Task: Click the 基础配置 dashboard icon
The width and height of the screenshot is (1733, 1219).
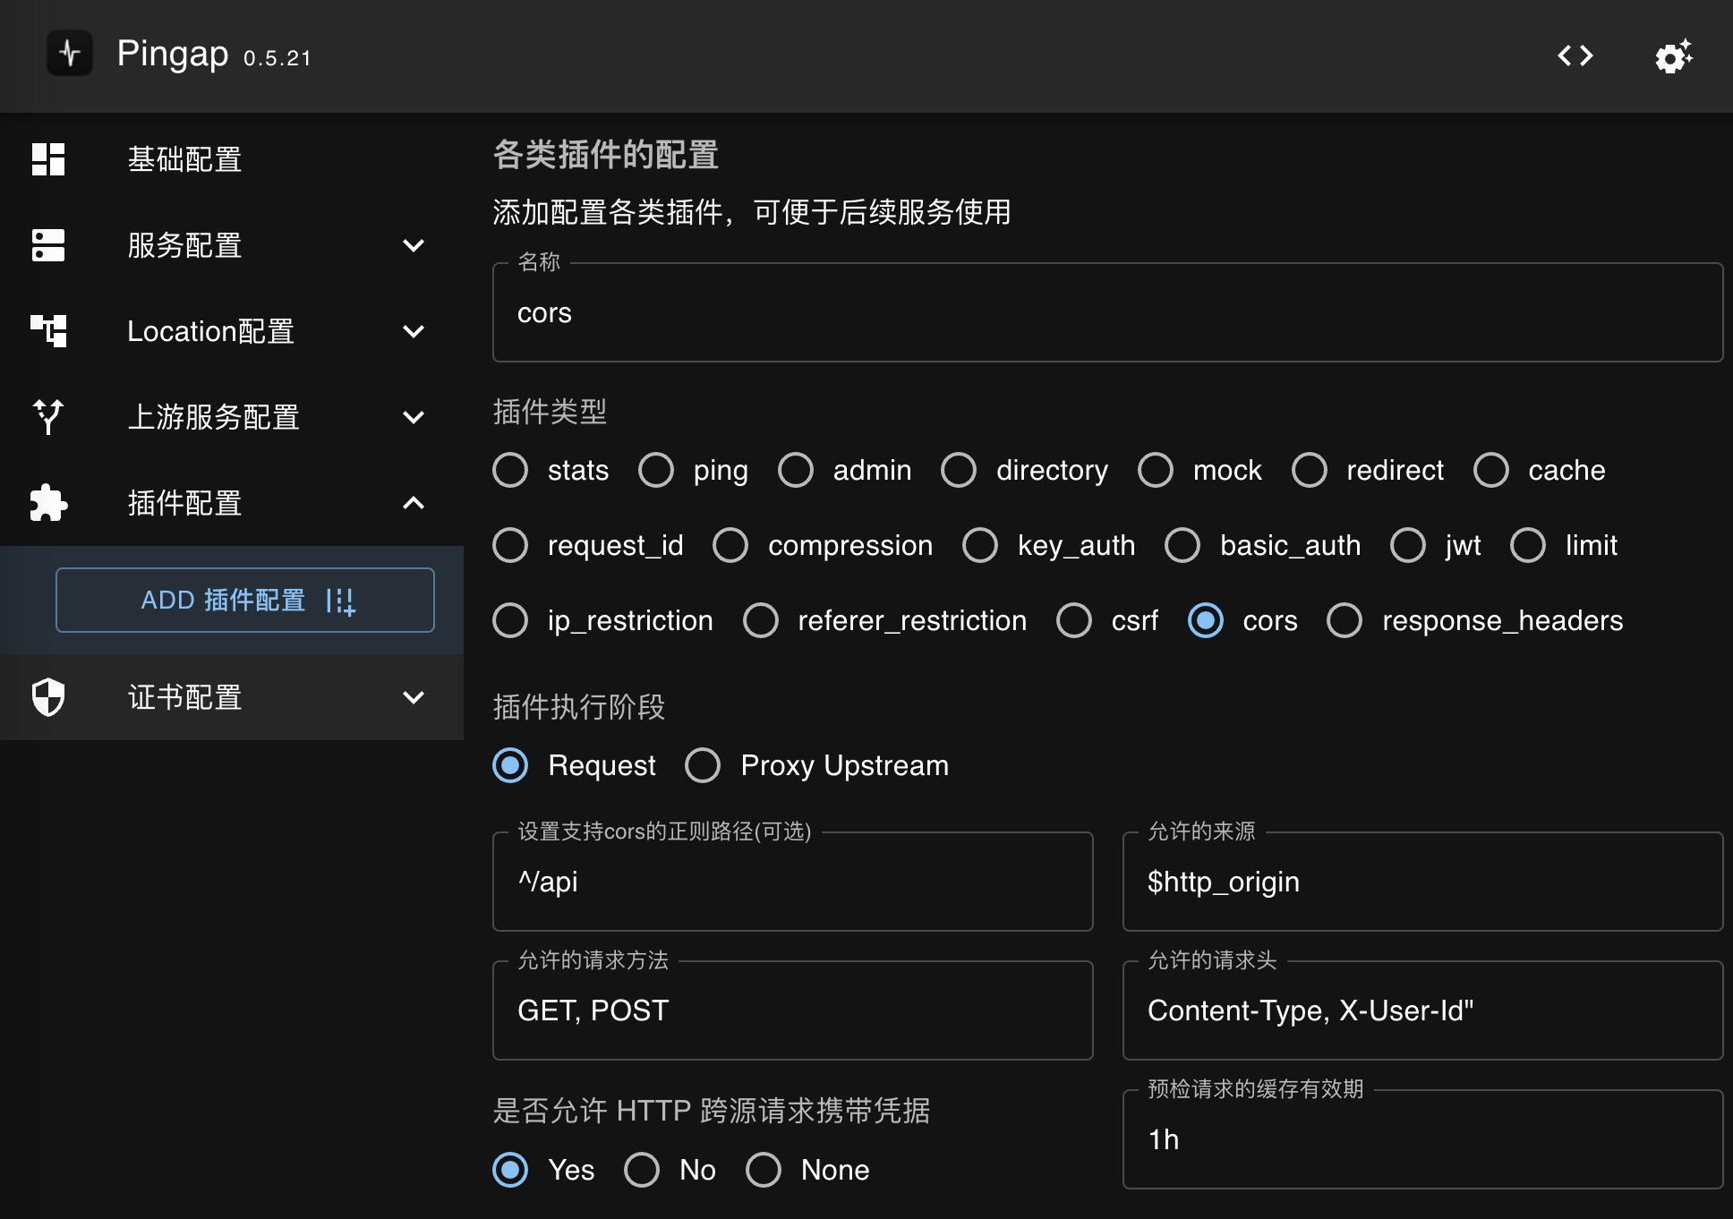Action: tap(48, 159)
